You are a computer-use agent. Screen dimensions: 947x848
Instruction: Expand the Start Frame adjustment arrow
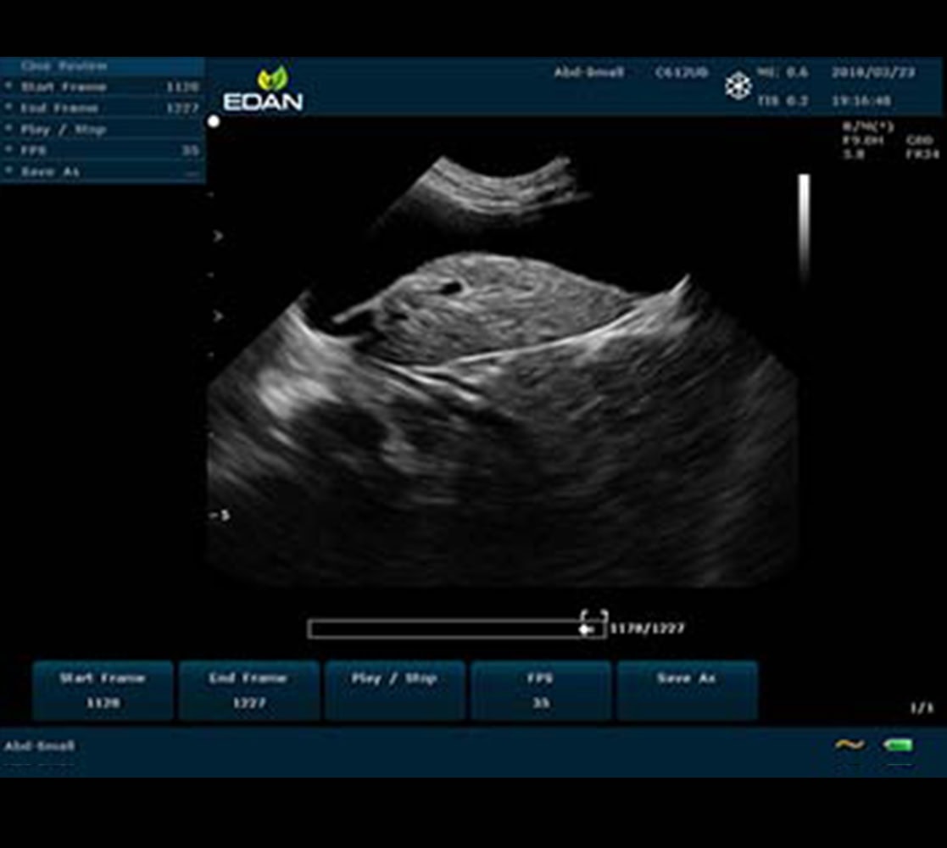coord(10,87)
